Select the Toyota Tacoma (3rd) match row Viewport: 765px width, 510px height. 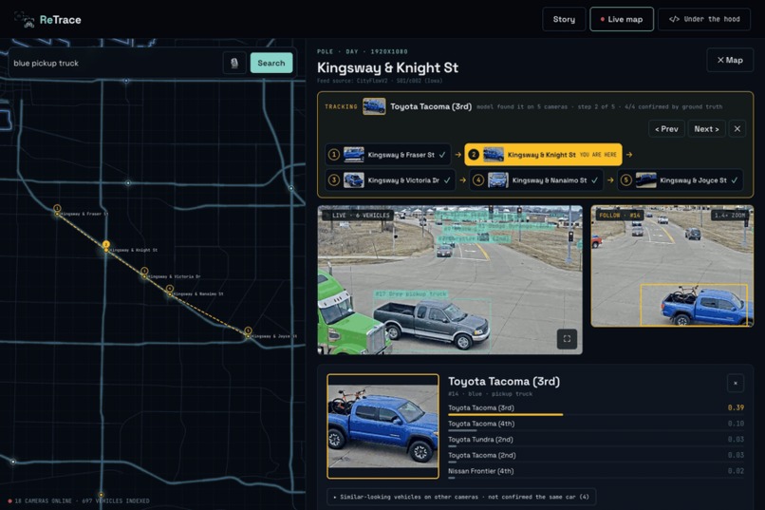coord(596,409)
